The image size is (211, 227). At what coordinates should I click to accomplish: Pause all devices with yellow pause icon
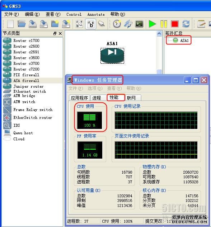click(x=164, y=24)
